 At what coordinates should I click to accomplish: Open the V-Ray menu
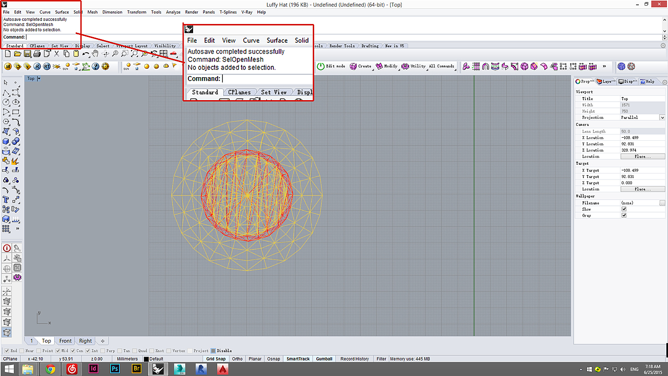[247, 12]
